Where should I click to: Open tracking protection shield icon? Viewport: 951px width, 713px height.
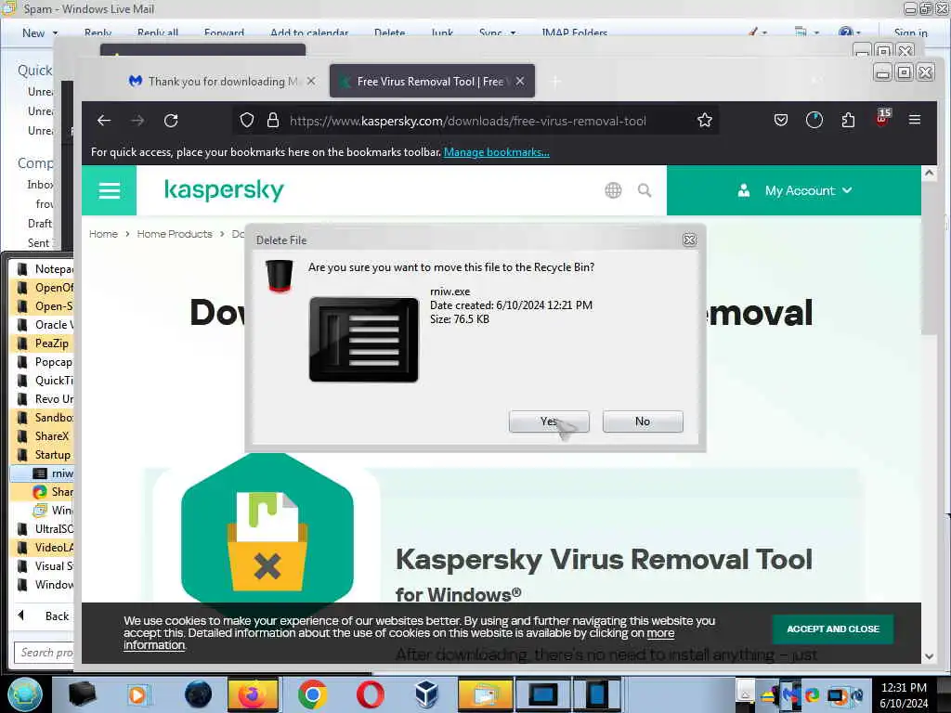(x=247, y=121)
